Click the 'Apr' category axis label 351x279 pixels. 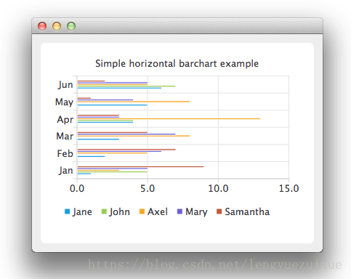click(x=65, y=119)
